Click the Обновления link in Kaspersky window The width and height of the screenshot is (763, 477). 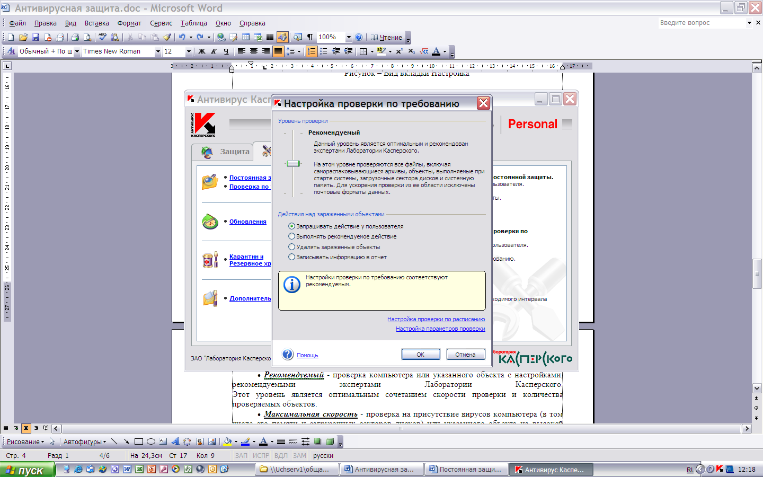pos(248,222)
